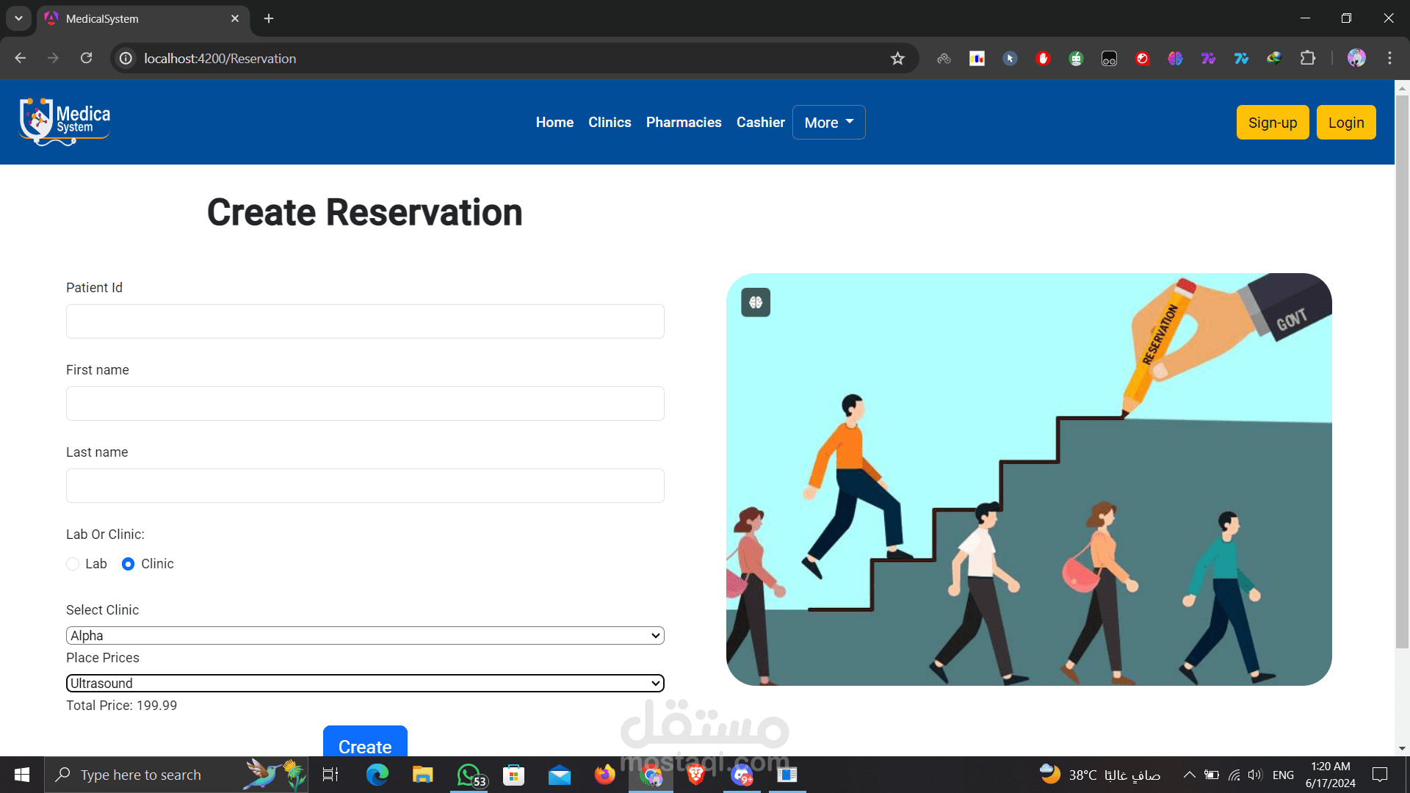Click the page vertical scrollbar
Screen dimensions: 1410x793
(x=1401, y=367)
